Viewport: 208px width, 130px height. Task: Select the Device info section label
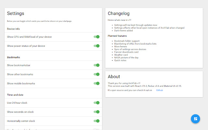pyautogui.click(x=14, y=29)
